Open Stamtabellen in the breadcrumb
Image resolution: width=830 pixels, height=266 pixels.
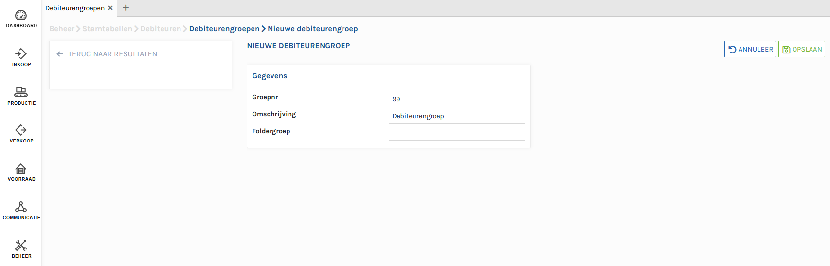(x=107, y=29)
